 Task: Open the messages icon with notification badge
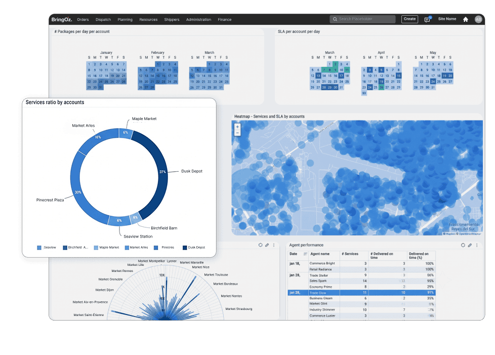pyautogui.click(x=427, y=19)
